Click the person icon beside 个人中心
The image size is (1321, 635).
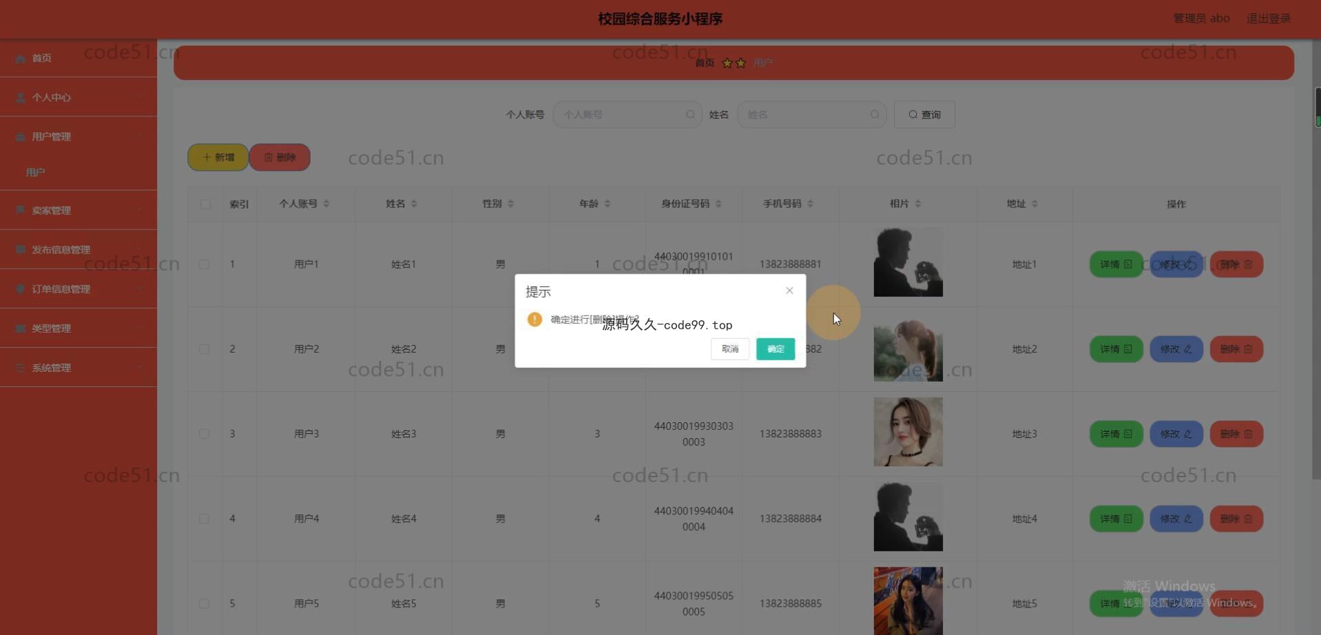click(x=20, y=98)
